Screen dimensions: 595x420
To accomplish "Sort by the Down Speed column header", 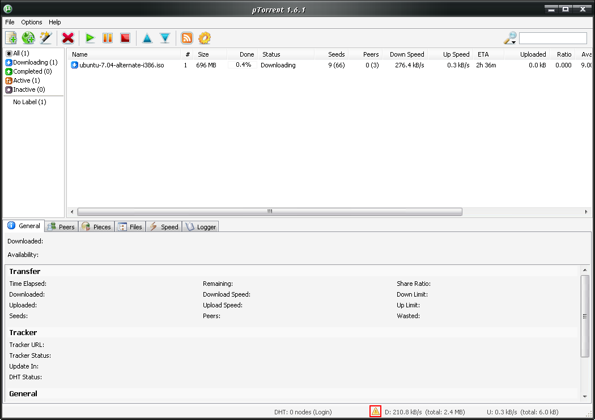I will (x=407, y=54).
